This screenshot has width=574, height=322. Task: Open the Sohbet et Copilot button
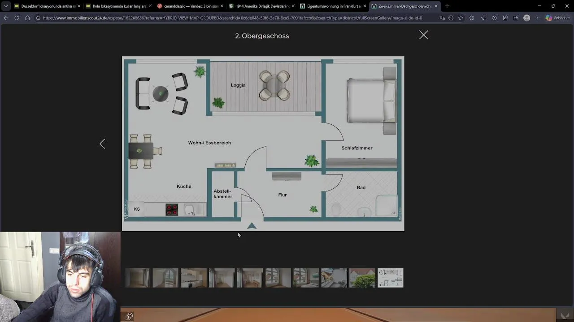[557, 18]
